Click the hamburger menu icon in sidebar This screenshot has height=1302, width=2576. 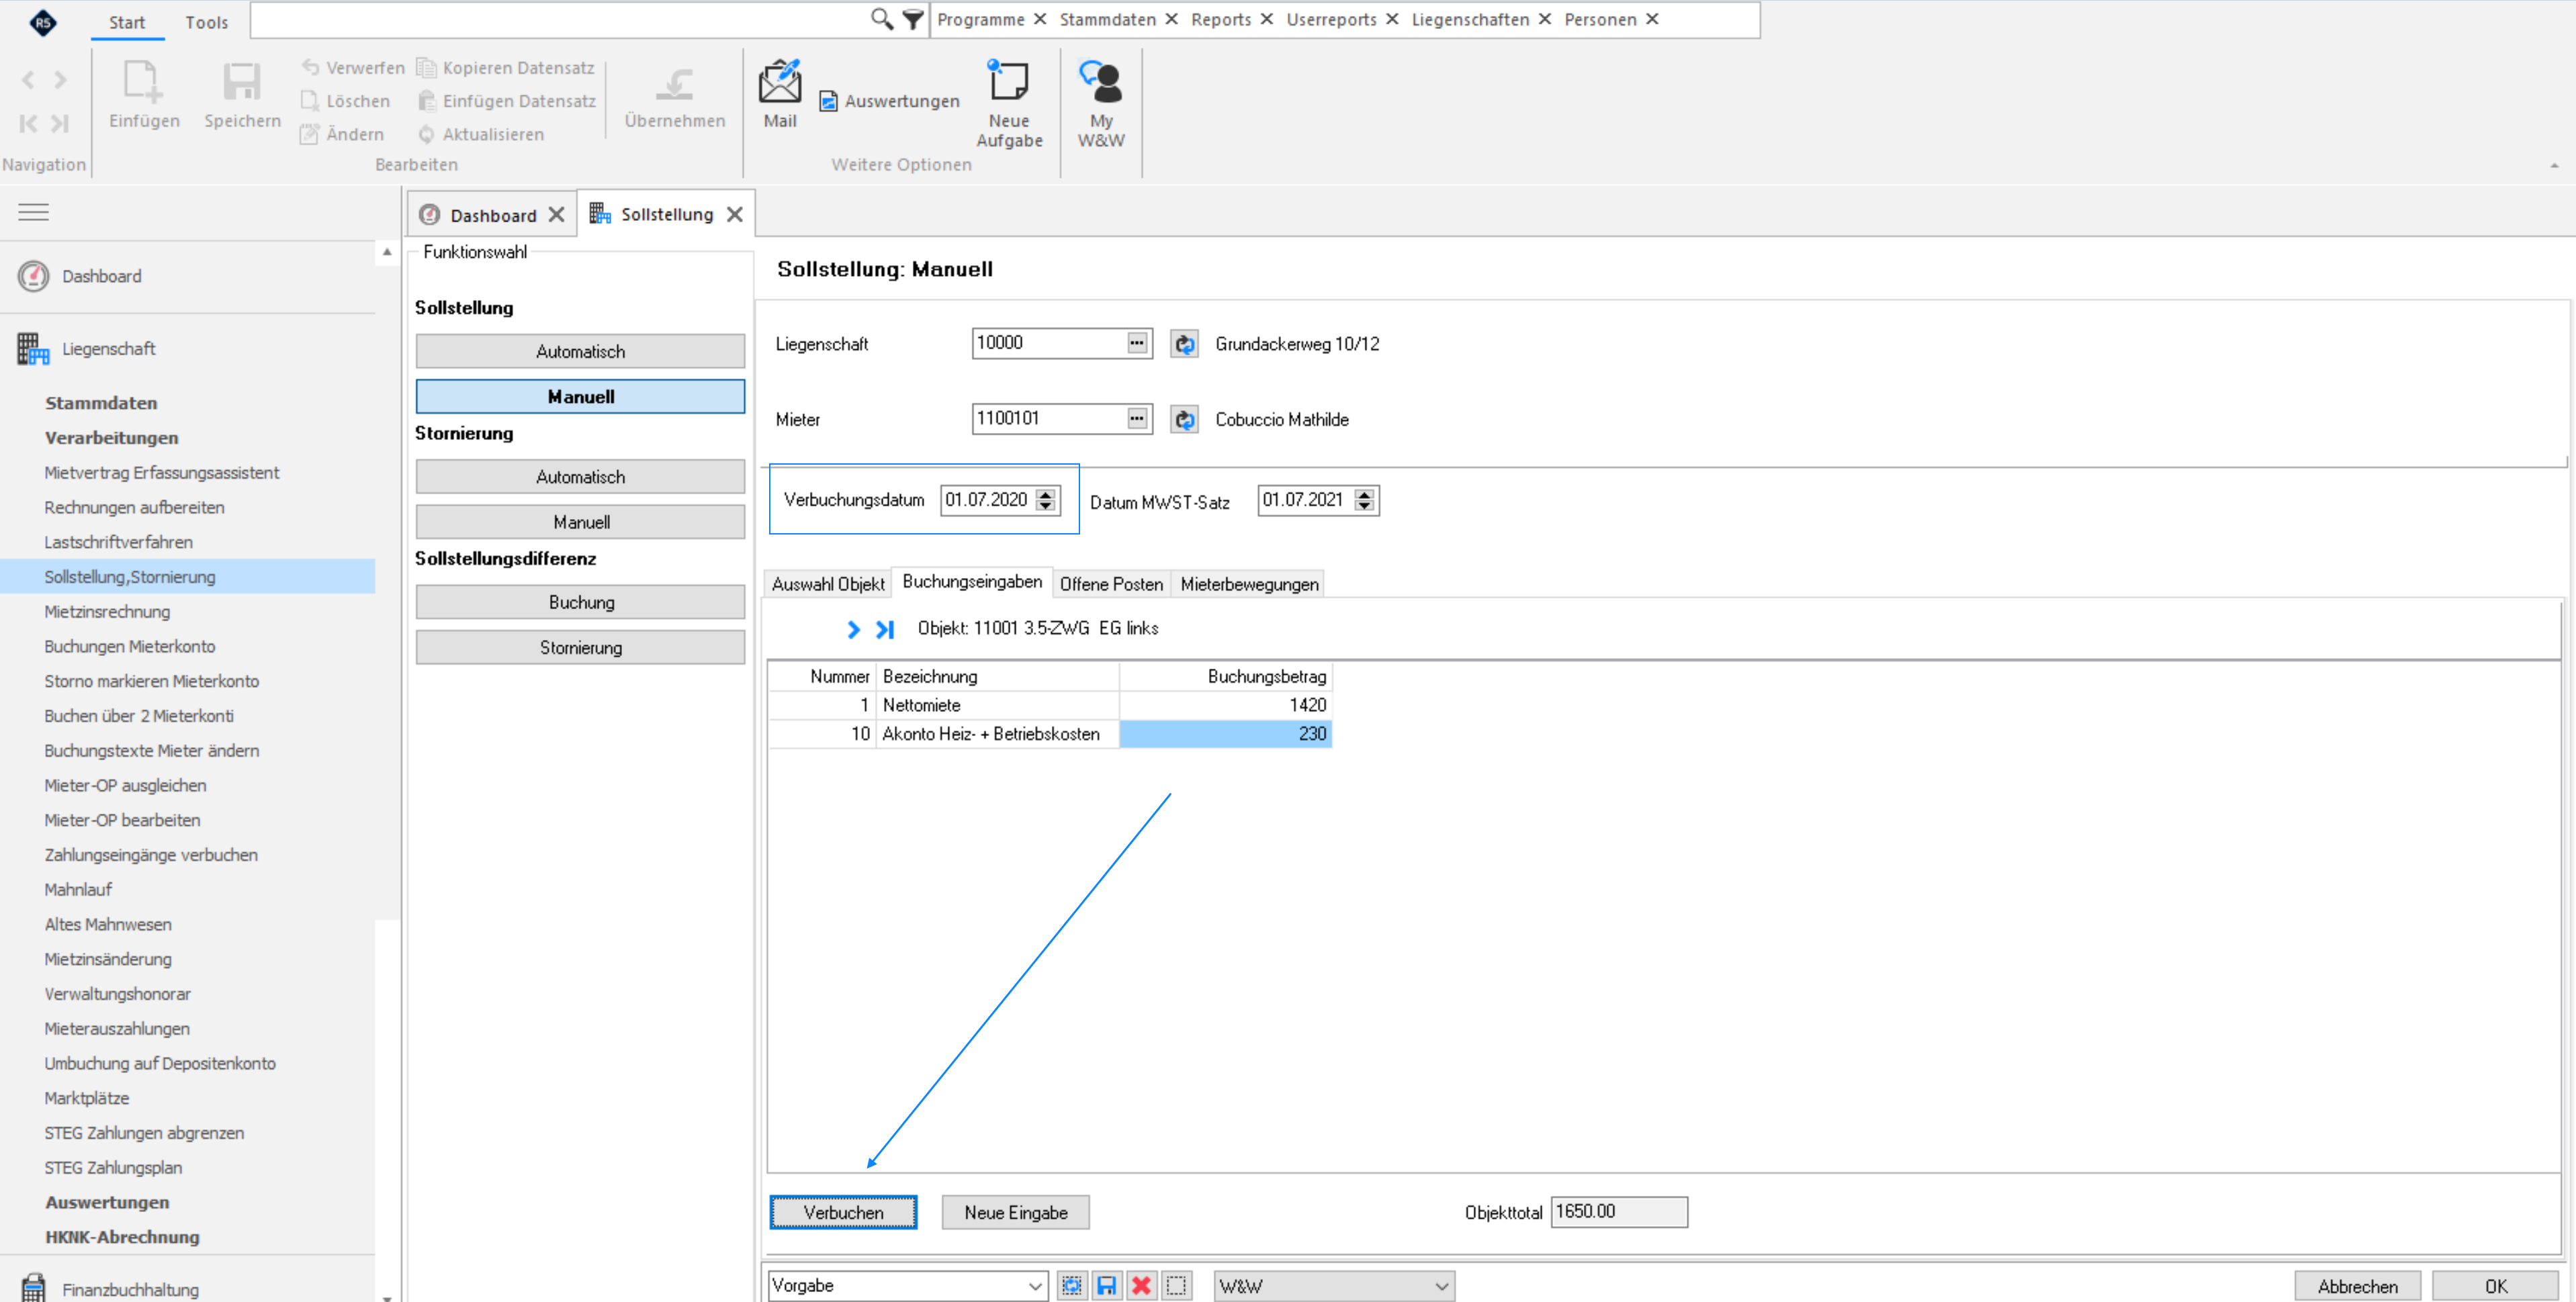[33, 212]
